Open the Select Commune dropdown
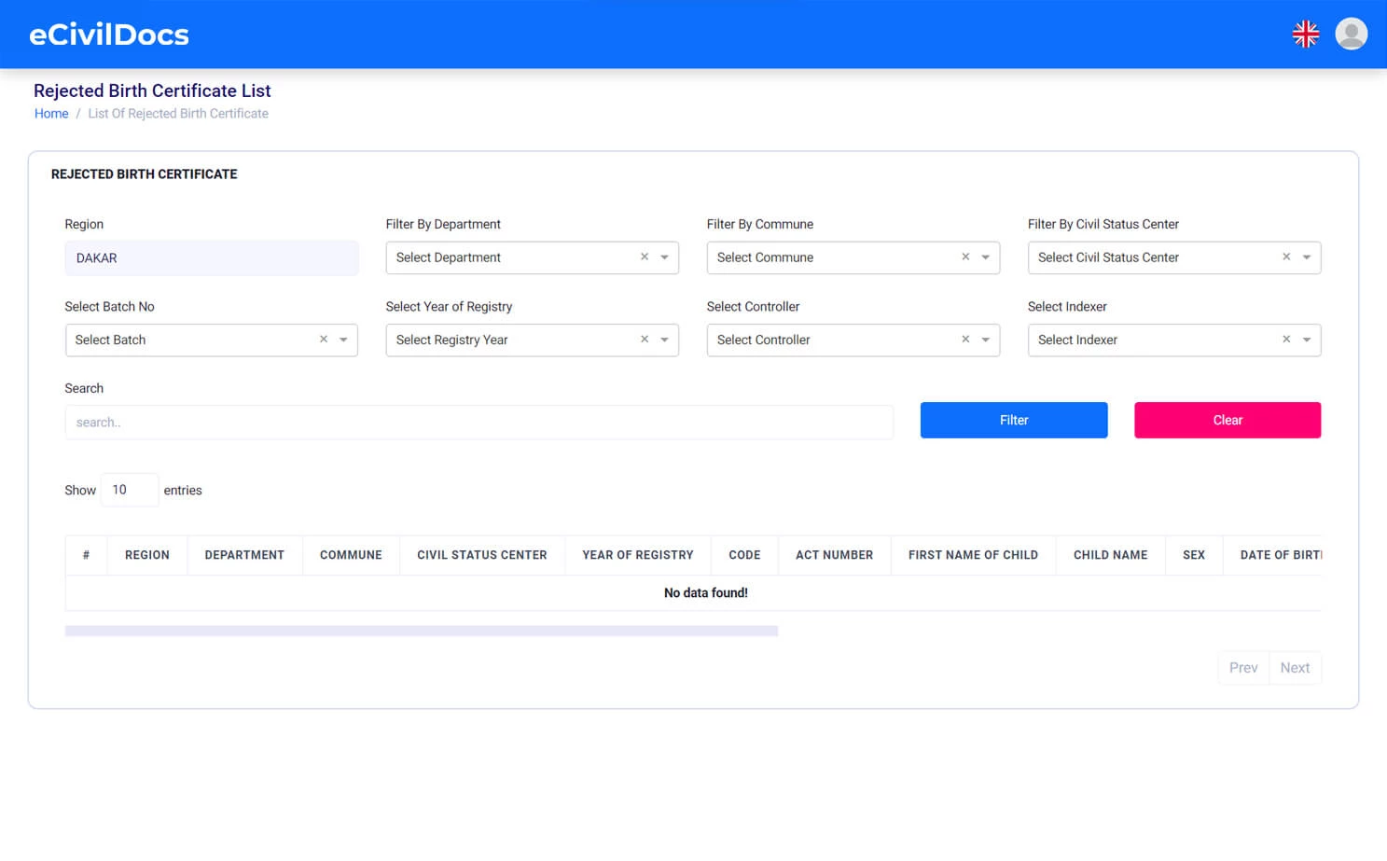Viewport: 1387px width, 861px height. [x=985, y=257]
